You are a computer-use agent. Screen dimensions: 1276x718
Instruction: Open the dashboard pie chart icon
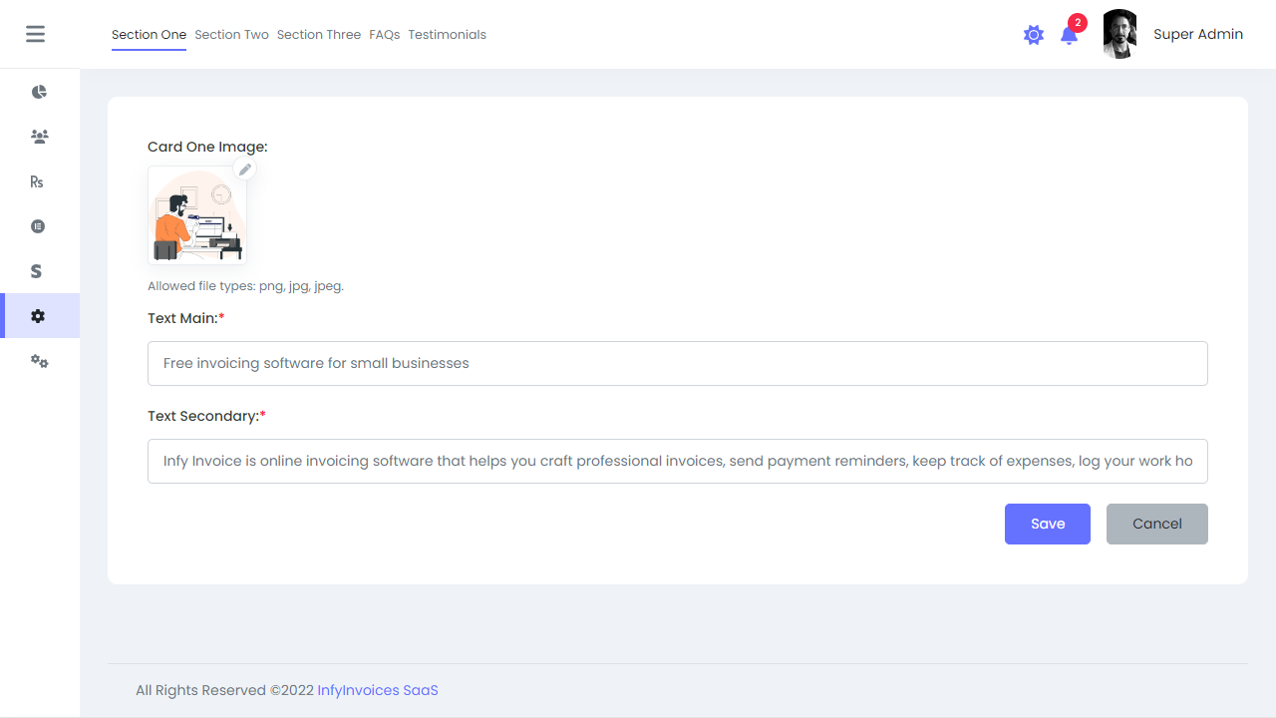(39, 91)
